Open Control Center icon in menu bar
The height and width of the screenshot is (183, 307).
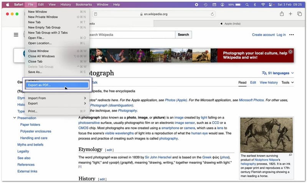coord(271,5)
